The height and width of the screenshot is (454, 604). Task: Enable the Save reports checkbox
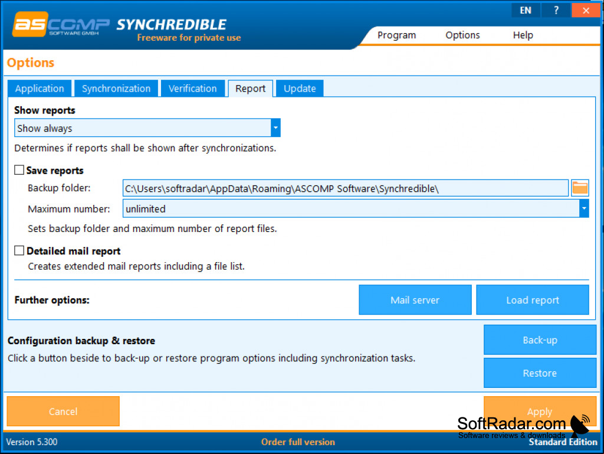19,170
